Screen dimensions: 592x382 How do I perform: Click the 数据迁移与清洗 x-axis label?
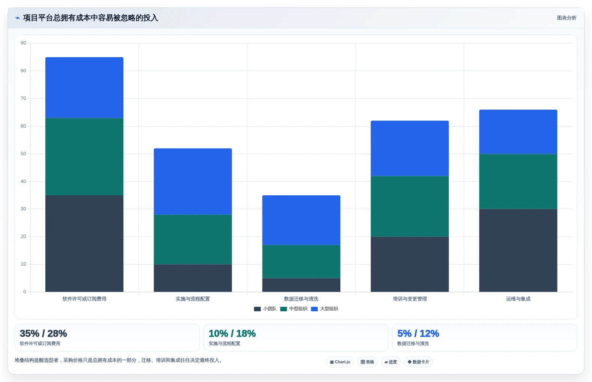coord(301,299)
